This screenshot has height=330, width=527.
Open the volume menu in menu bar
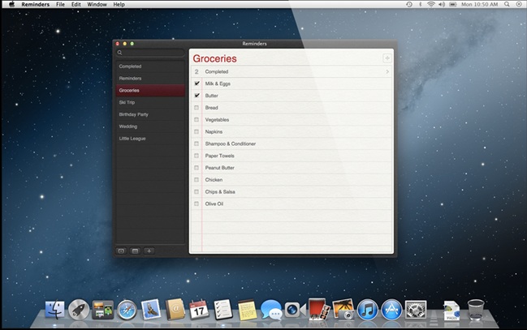tap(443, 4)
